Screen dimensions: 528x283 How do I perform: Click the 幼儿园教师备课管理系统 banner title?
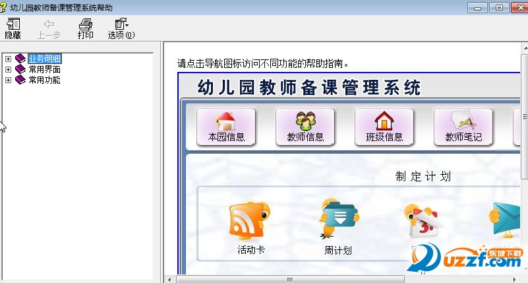309,88
